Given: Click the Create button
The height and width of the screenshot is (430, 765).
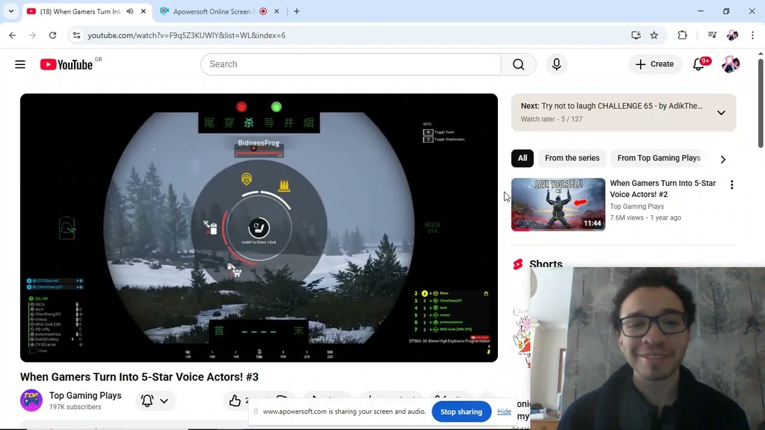Looking at the screenshot, I should 655,64.
